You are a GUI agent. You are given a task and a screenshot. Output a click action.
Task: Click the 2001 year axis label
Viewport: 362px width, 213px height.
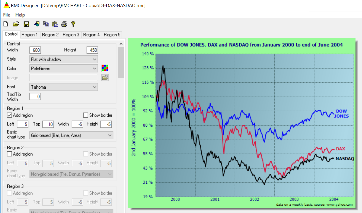click(215, 199)
